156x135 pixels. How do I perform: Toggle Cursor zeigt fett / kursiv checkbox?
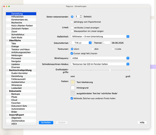coord(72,53)
